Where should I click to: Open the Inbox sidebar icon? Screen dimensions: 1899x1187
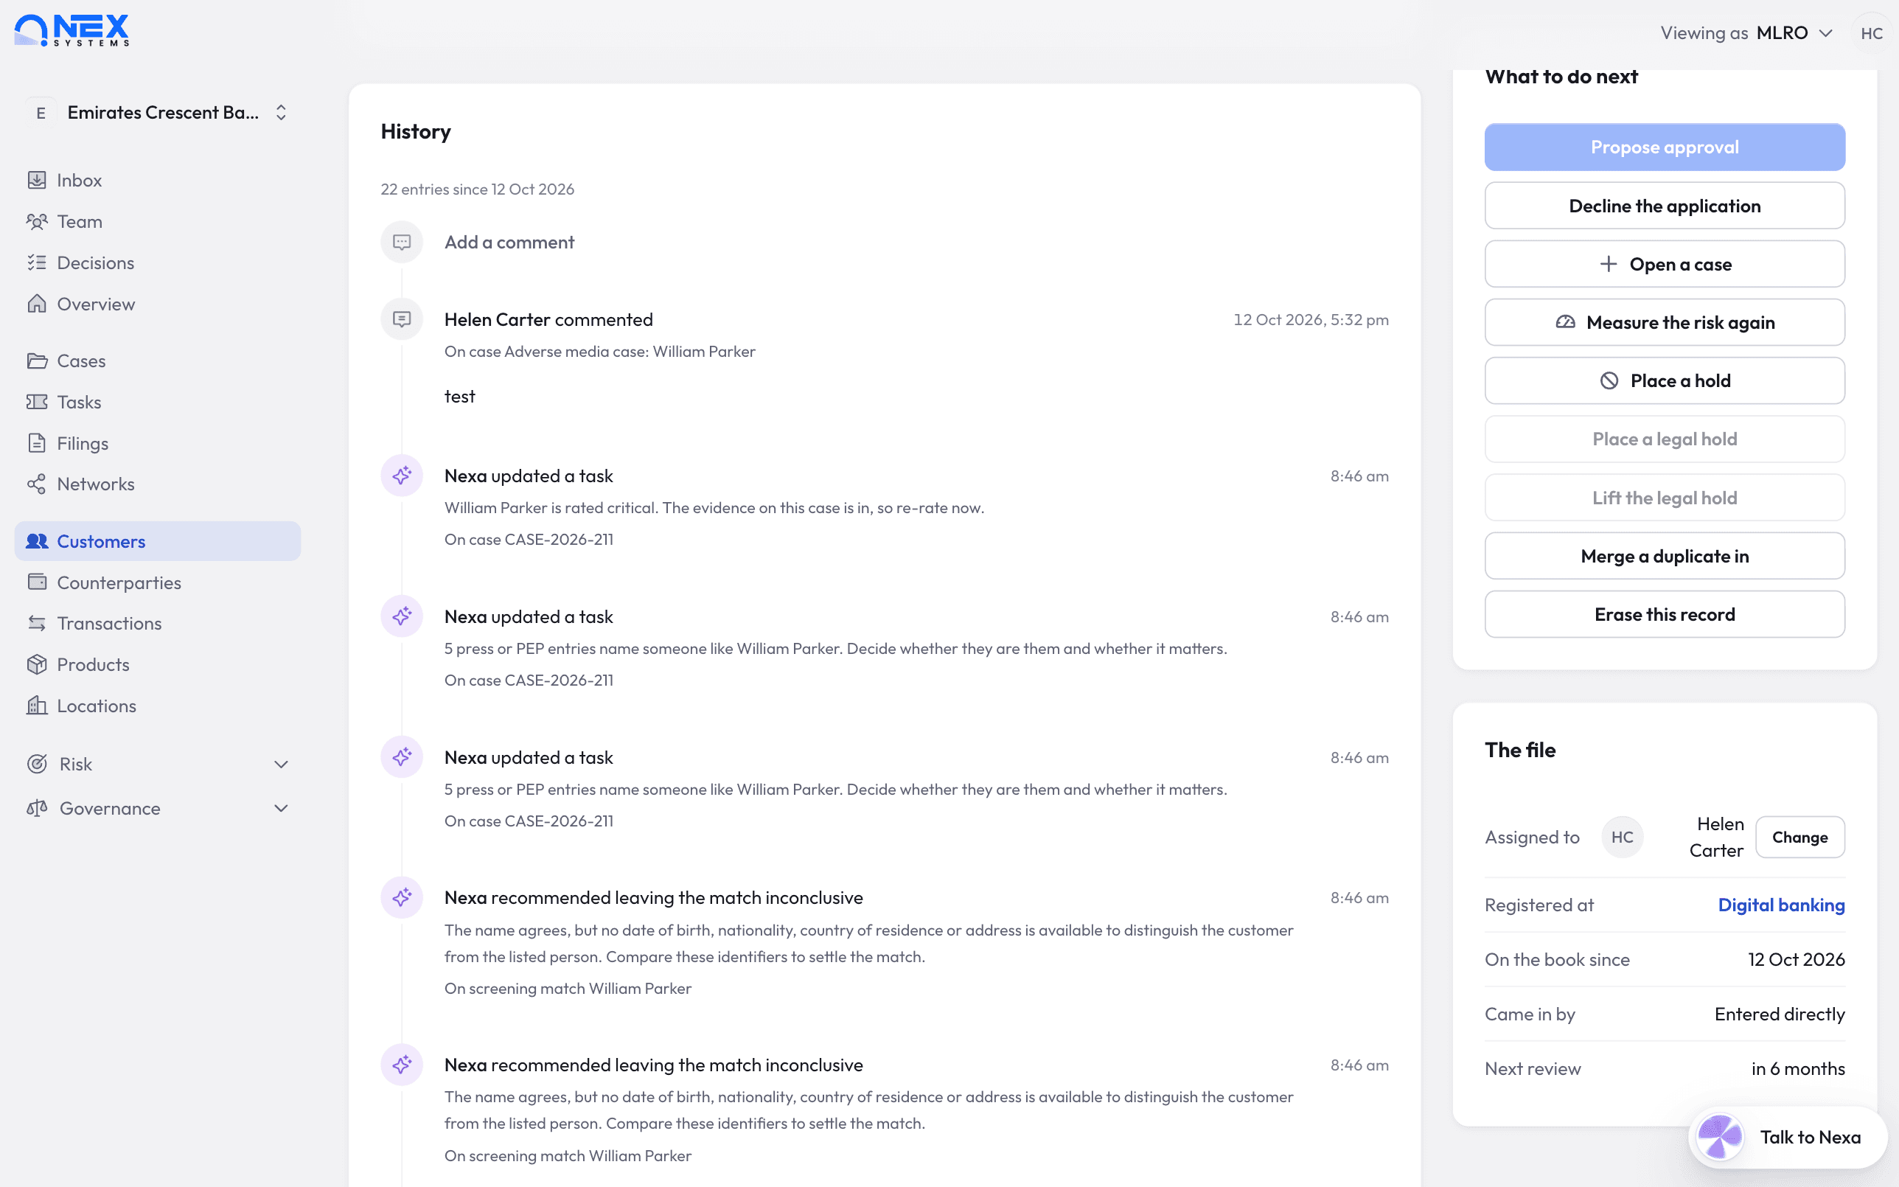pyautogui.click(x=37, y=180)
